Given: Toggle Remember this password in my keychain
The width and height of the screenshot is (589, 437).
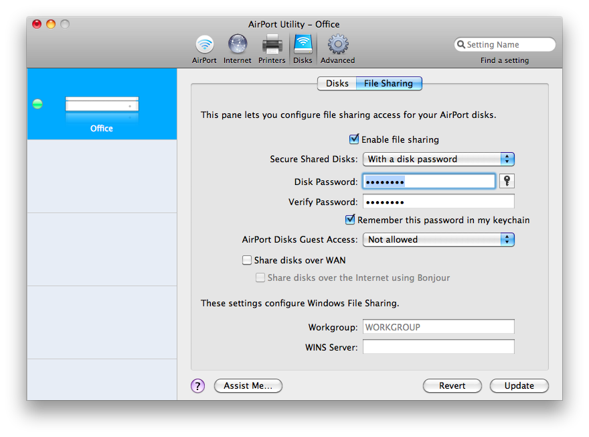Looking at the screenshot, I should point(349,220).
